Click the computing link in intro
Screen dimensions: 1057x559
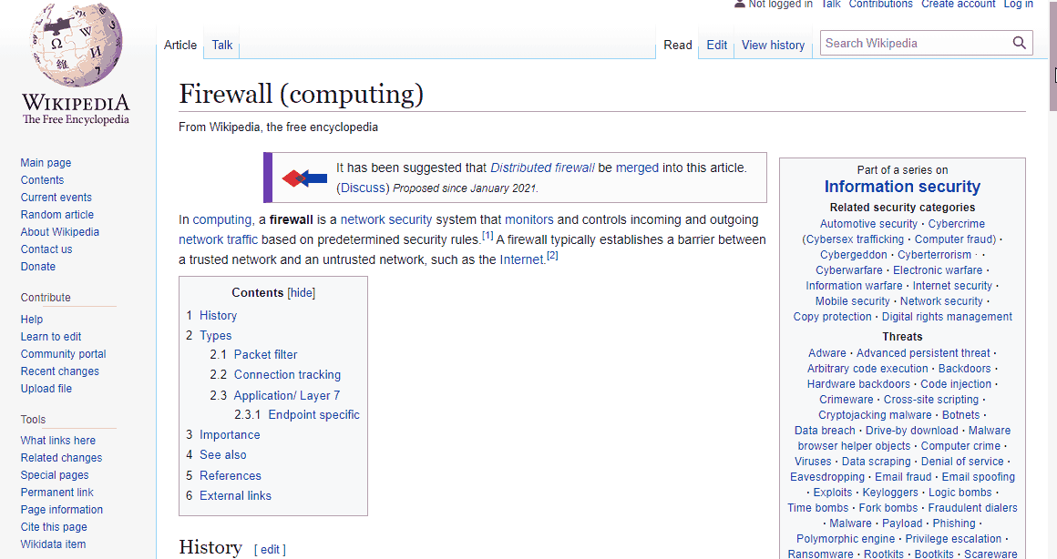pyautogui.click(x=221, y=220)
